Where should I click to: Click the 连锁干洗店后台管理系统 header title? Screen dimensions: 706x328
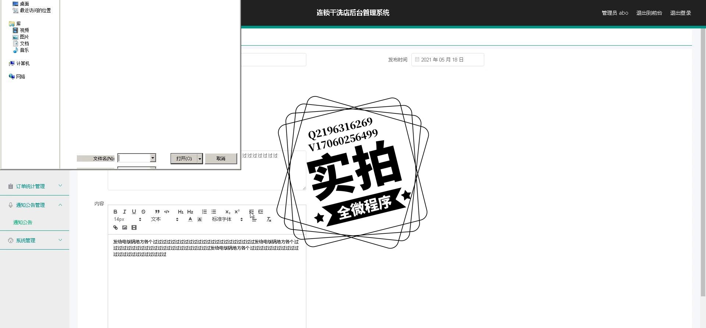click(x=353, y=13)
